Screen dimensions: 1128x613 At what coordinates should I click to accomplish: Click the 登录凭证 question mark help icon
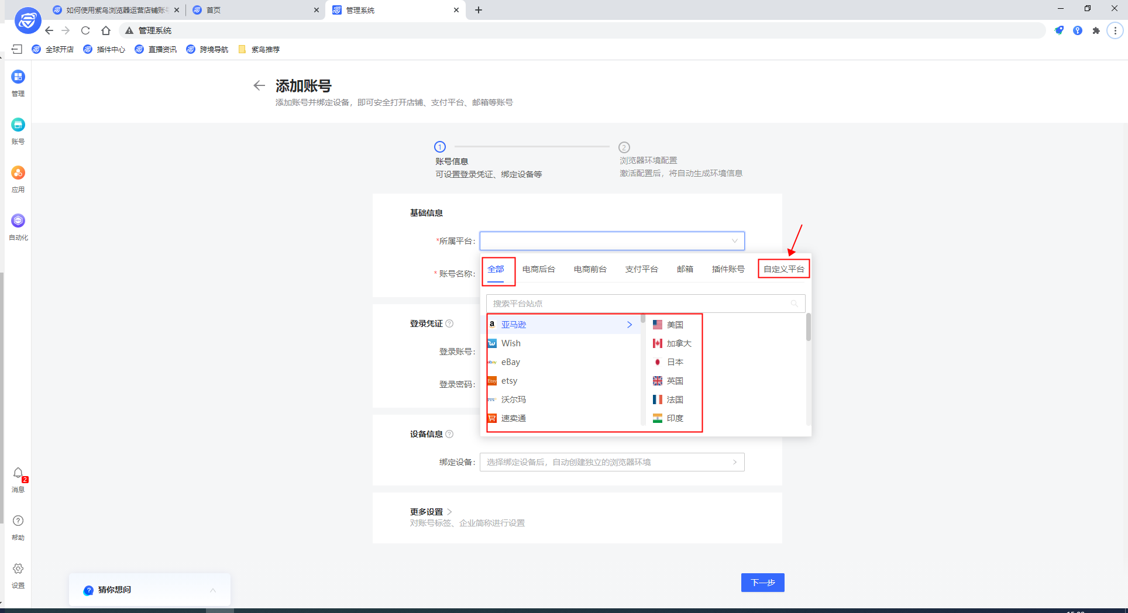449,323
